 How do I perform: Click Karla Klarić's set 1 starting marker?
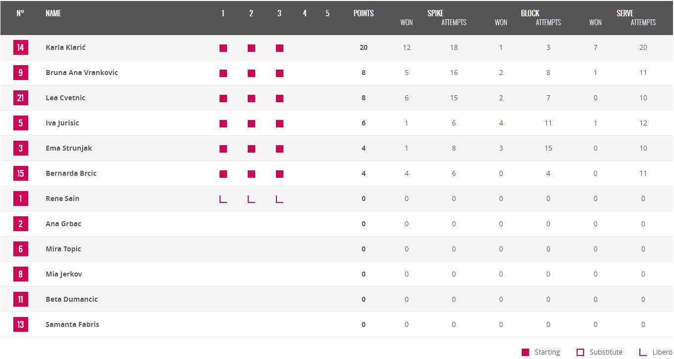pos(223,48)
